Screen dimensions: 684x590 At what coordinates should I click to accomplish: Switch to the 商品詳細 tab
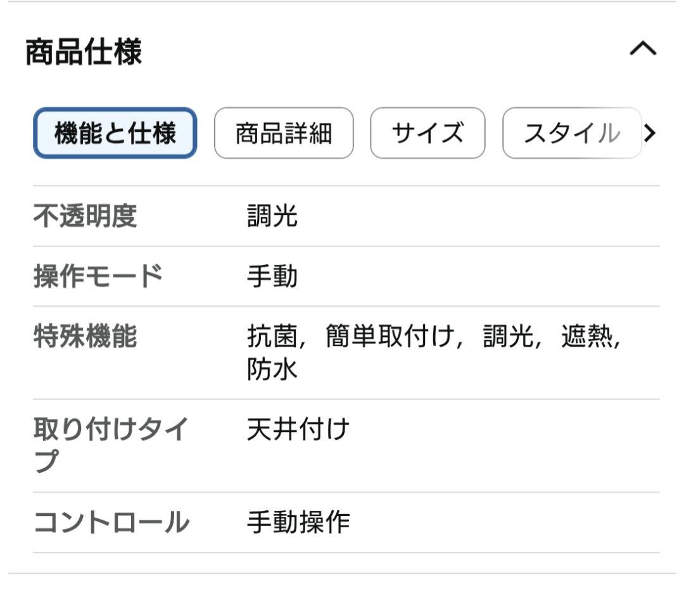(284, 133)
